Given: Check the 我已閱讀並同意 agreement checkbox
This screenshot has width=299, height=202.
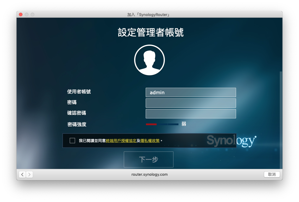Looking at the screenshot, I should pos(72,141).
